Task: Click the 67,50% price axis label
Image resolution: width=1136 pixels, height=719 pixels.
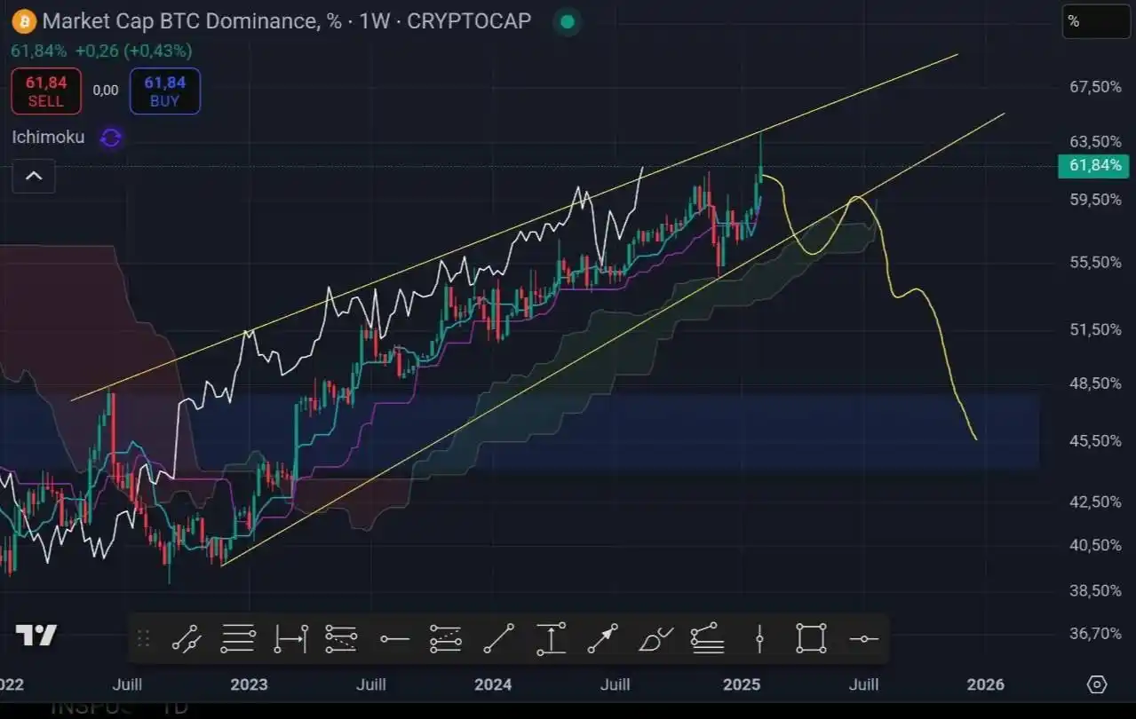Action: (1095, 87)
